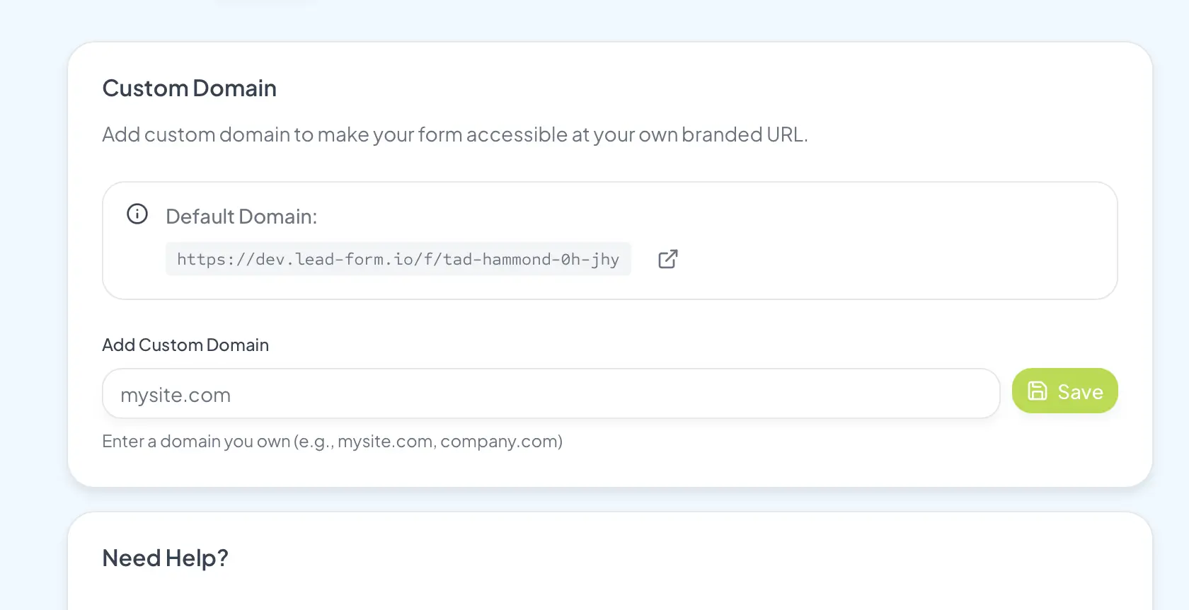Open the default domain via external-link icon

coord(667,259)
